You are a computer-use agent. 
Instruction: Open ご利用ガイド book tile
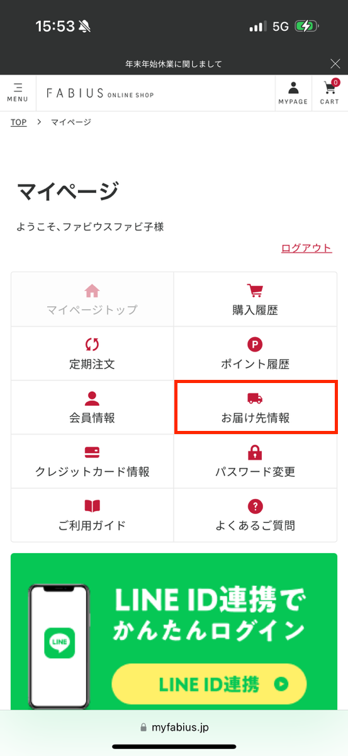pos(93,515)
